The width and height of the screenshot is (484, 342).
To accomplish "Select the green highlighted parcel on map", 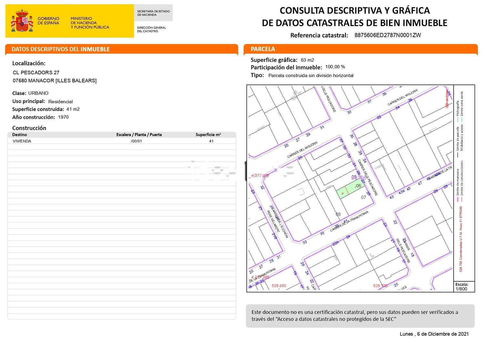I will pos(349,190).
